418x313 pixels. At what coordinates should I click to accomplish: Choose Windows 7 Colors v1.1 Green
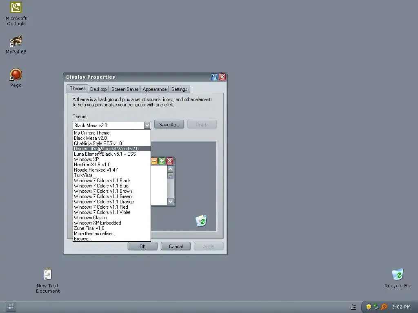[112, 196]
